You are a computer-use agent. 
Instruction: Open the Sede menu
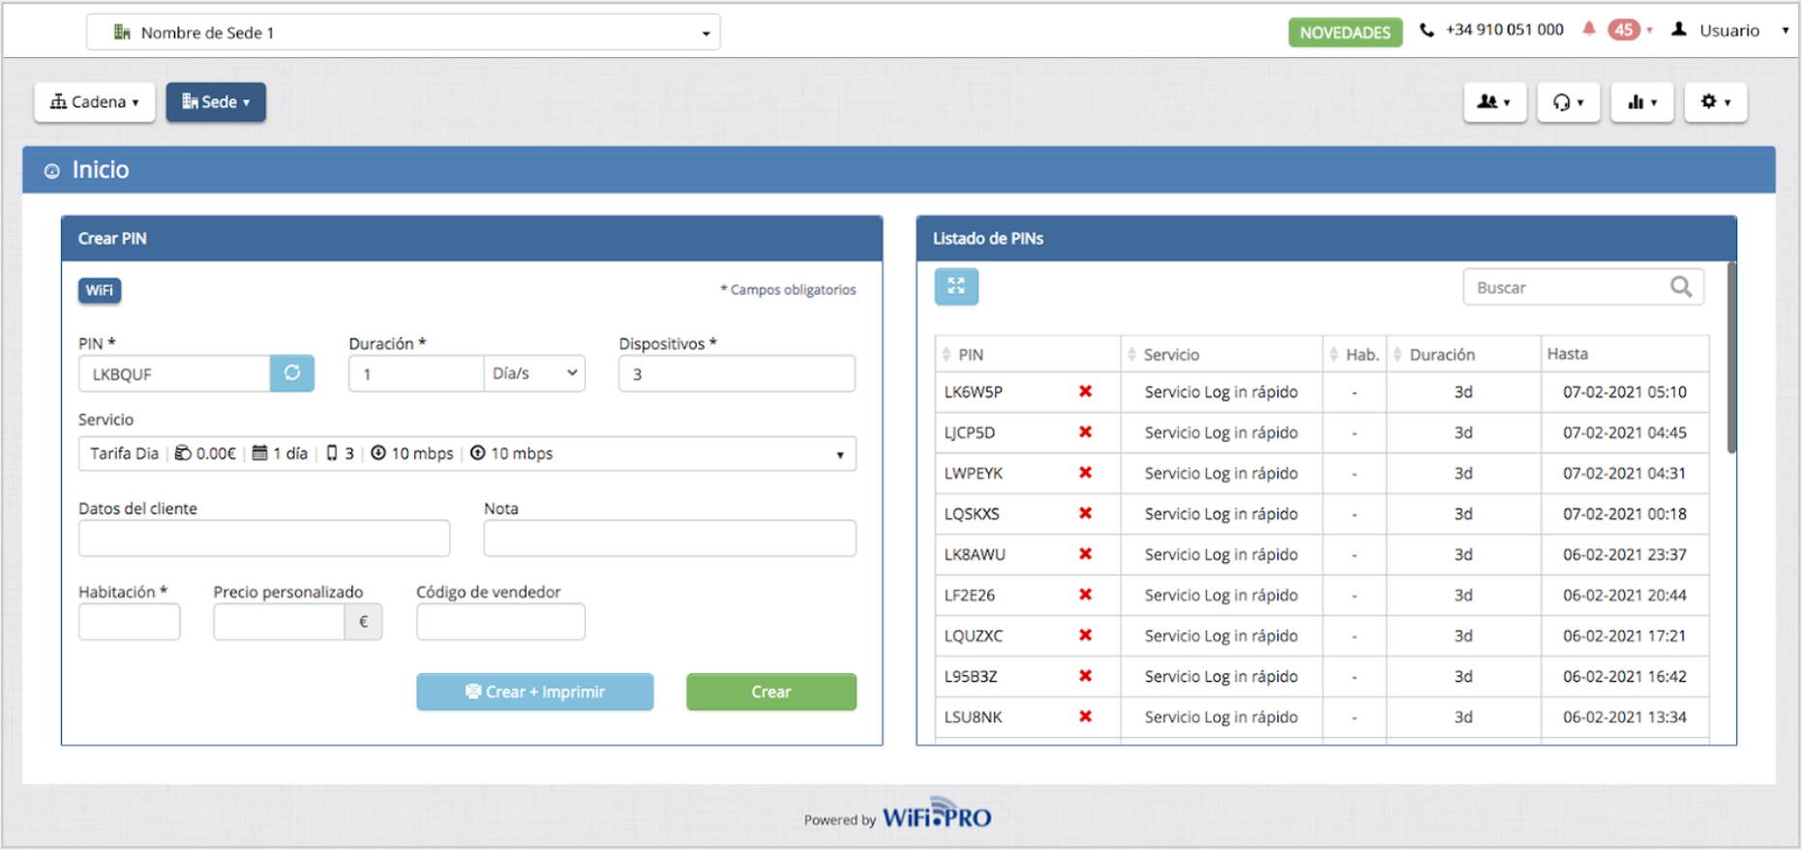[x=216, y=103]
